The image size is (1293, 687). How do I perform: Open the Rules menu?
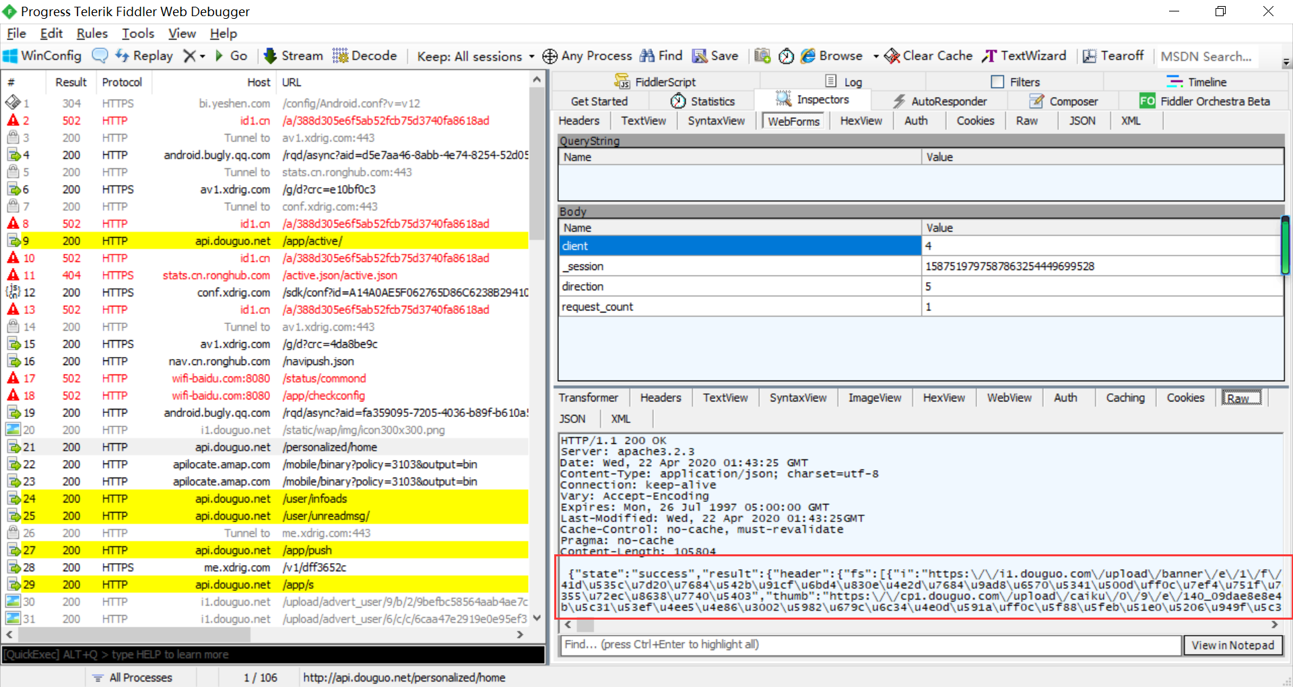pos(92,33)
